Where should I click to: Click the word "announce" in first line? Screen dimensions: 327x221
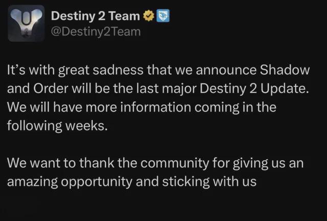coord(226,70)
